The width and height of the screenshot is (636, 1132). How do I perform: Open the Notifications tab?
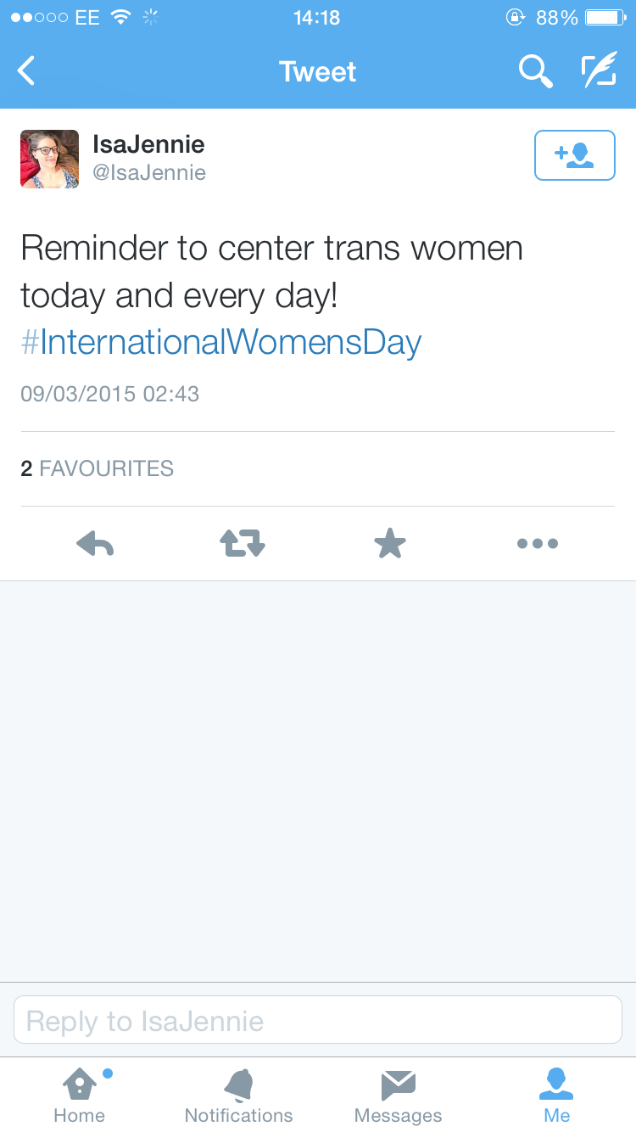click(238, 1095)
